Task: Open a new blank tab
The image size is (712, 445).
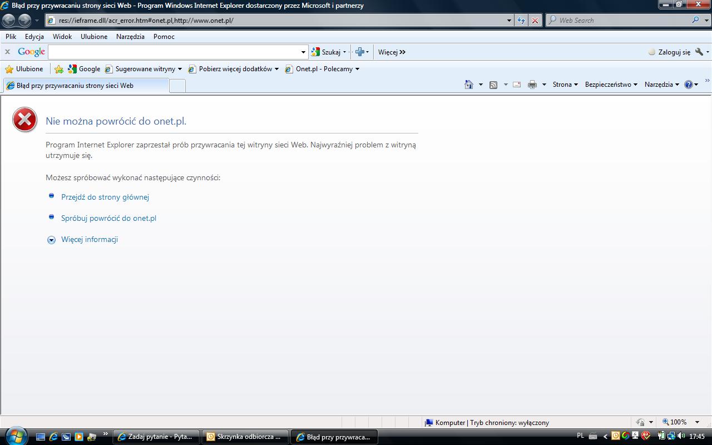Action: click(177, 86)
